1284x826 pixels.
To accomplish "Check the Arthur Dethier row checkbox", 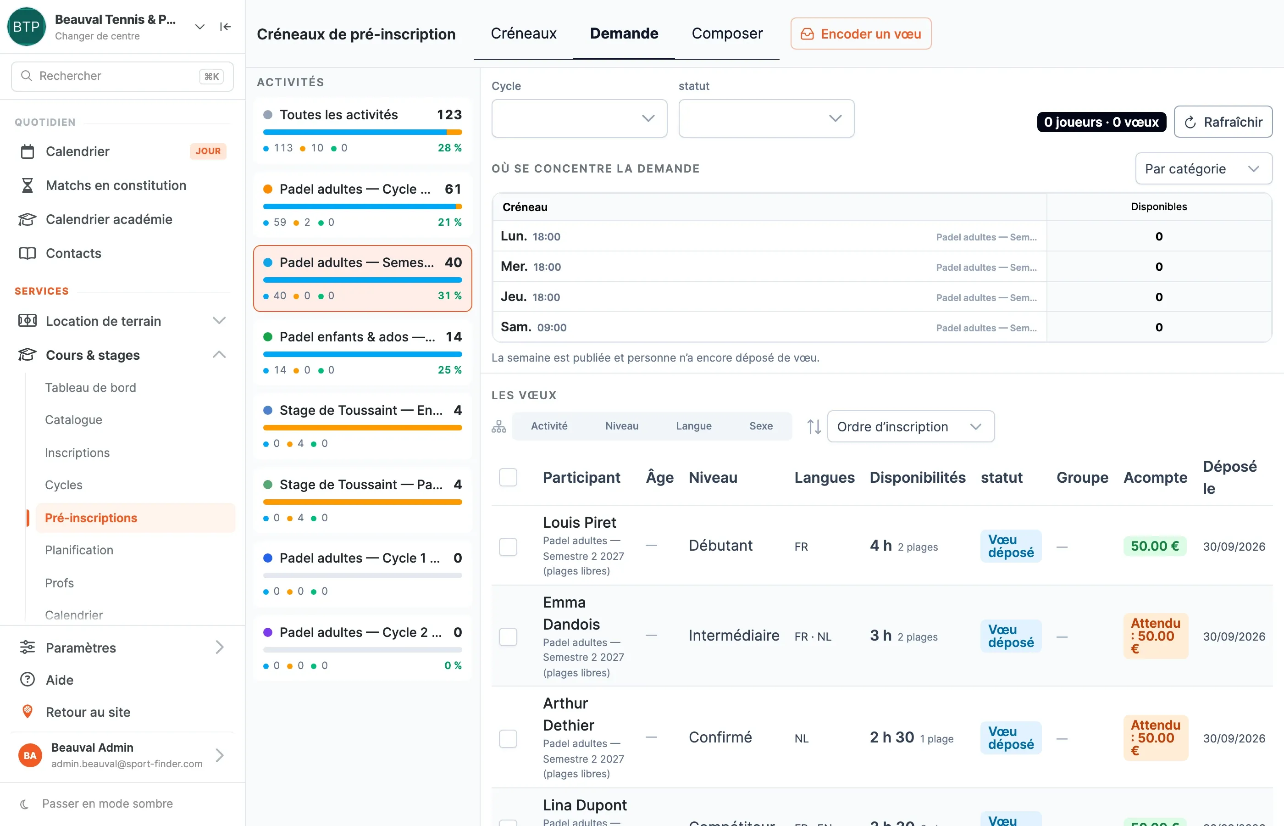I will pos(508,738).
